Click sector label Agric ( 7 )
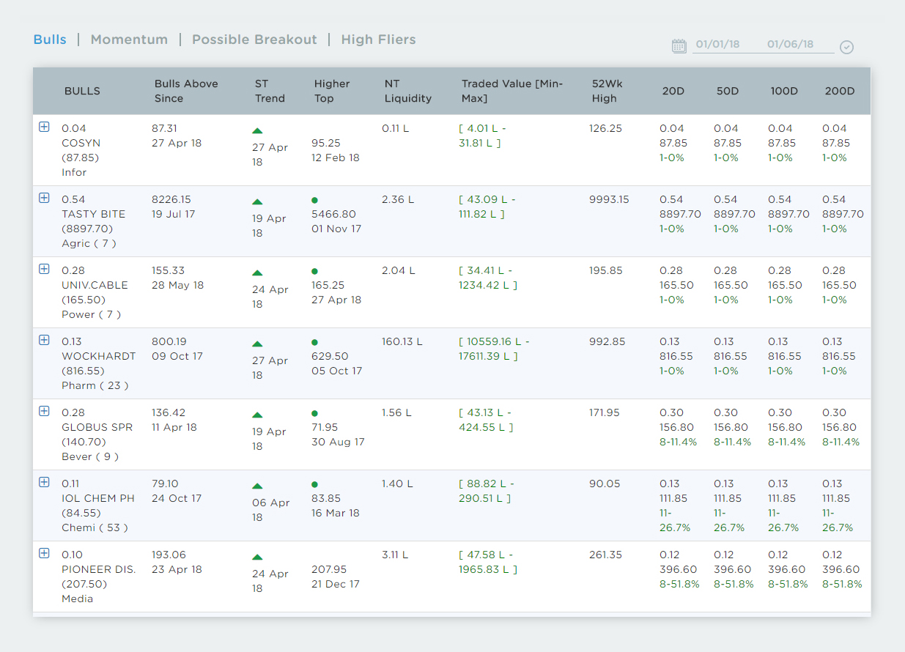 (89, 243)
